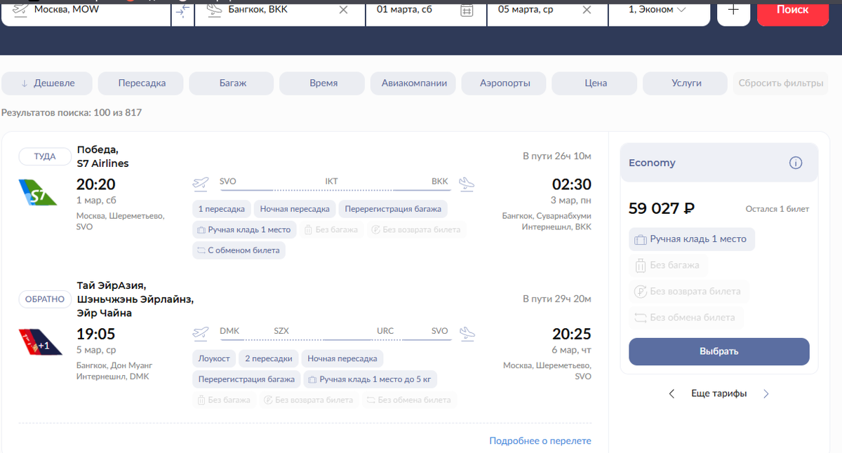Image resolution: width=842 pixels, height=453 pixels.
Task: Clear the 05 марта return date
Action: (587, 10)
